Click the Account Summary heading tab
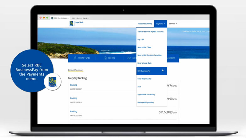The image size is (246, 138). point(76,70)
